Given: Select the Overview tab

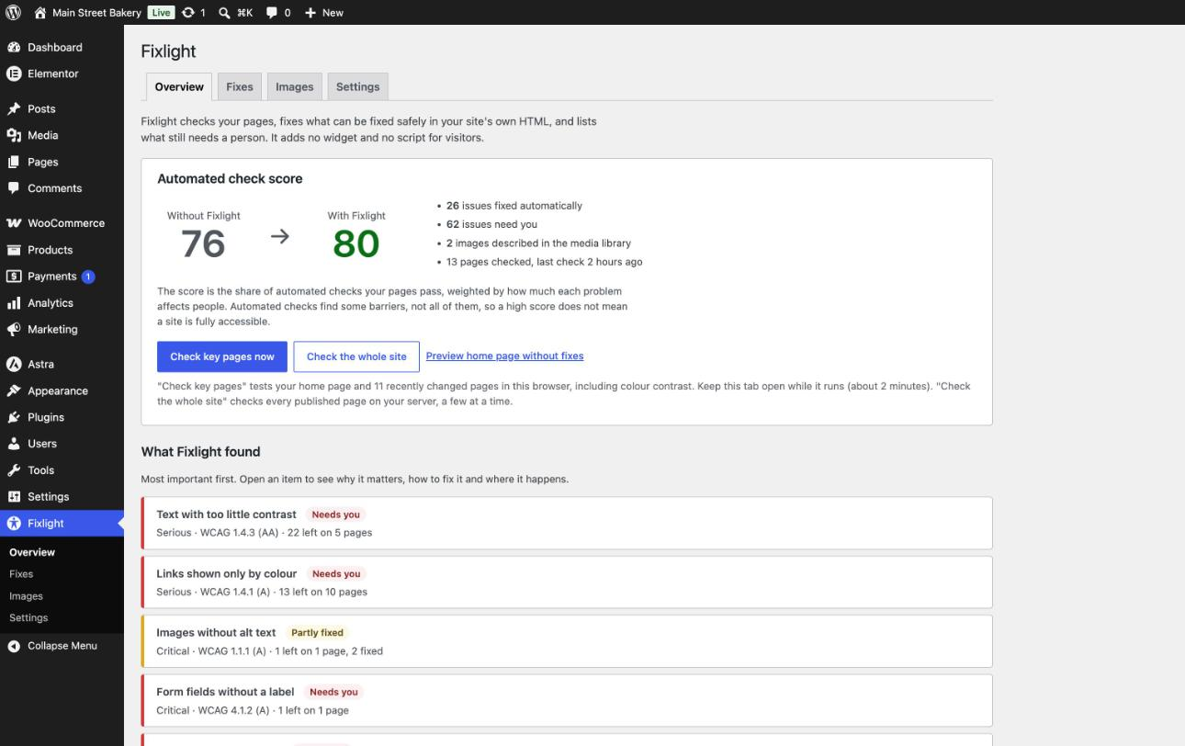Looking at the screenshot, I should pos(179,86).
